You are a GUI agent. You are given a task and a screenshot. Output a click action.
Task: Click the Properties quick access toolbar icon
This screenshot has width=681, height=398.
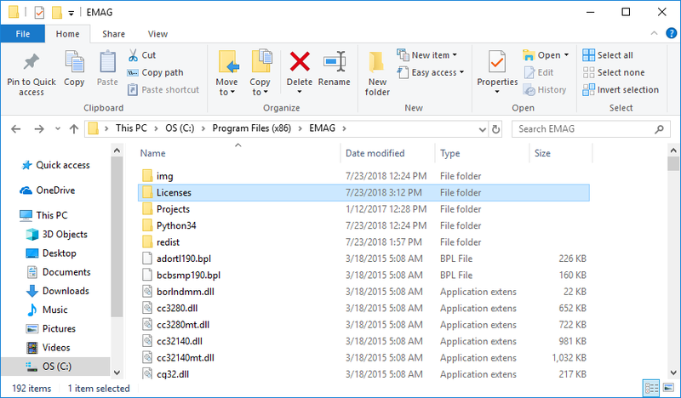[x=39, y=13]
